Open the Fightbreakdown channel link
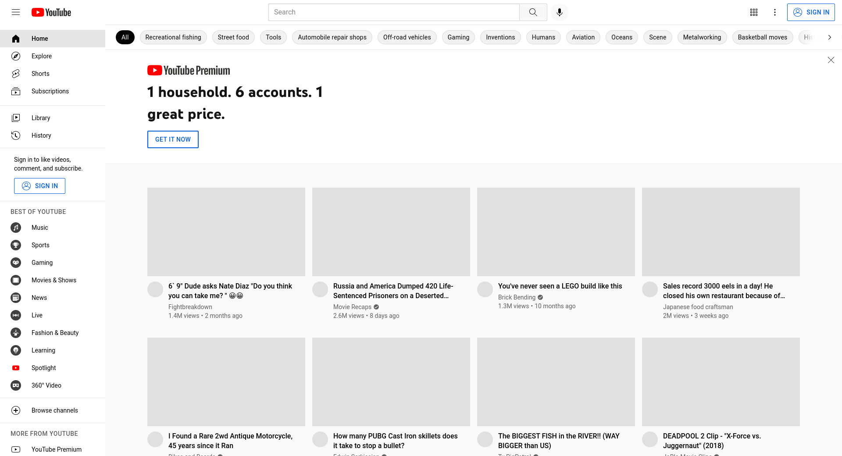 point(190,307)
